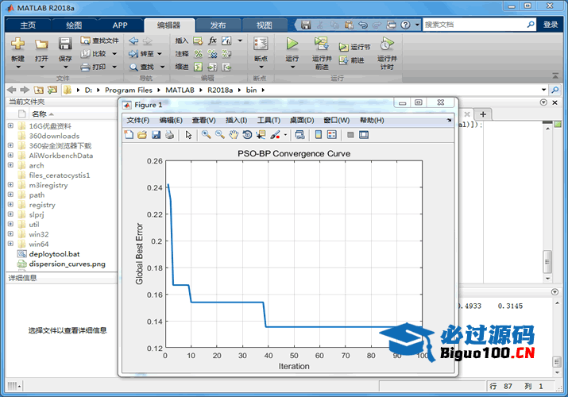Switch to the 主页 (Home) tab
This screenshot has width=568, height=397.
click(x=28, y=25)
